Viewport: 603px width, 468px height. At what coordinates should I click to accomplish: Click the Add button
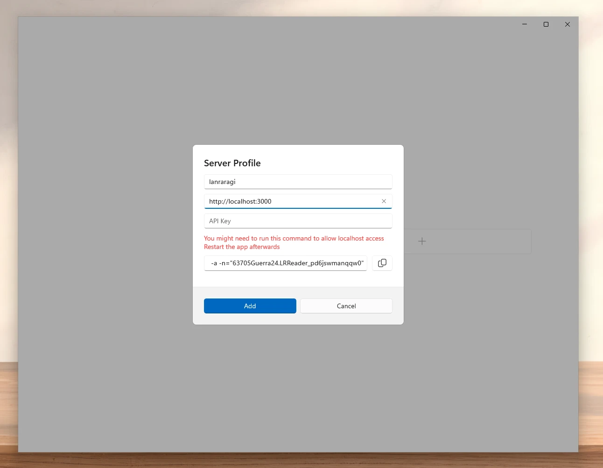pyautogui.click(x=250, y=306)
